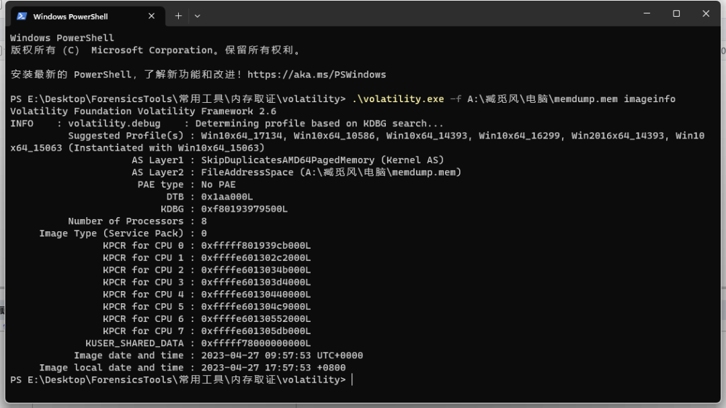Click KDBG value 0xf80193979500L
Screen dimensions: 726x408
click(244, 209)
